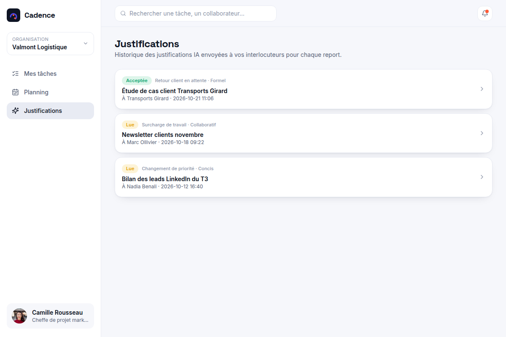This screenshot has height=337, width=506.
Task: Click the "Historique des justifications IA" subtitle
Action: pos(228,55)
